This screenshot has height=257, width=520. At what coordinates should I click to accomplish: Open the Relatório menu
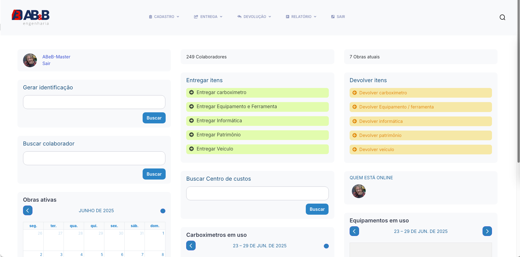(x=301, y=17)
